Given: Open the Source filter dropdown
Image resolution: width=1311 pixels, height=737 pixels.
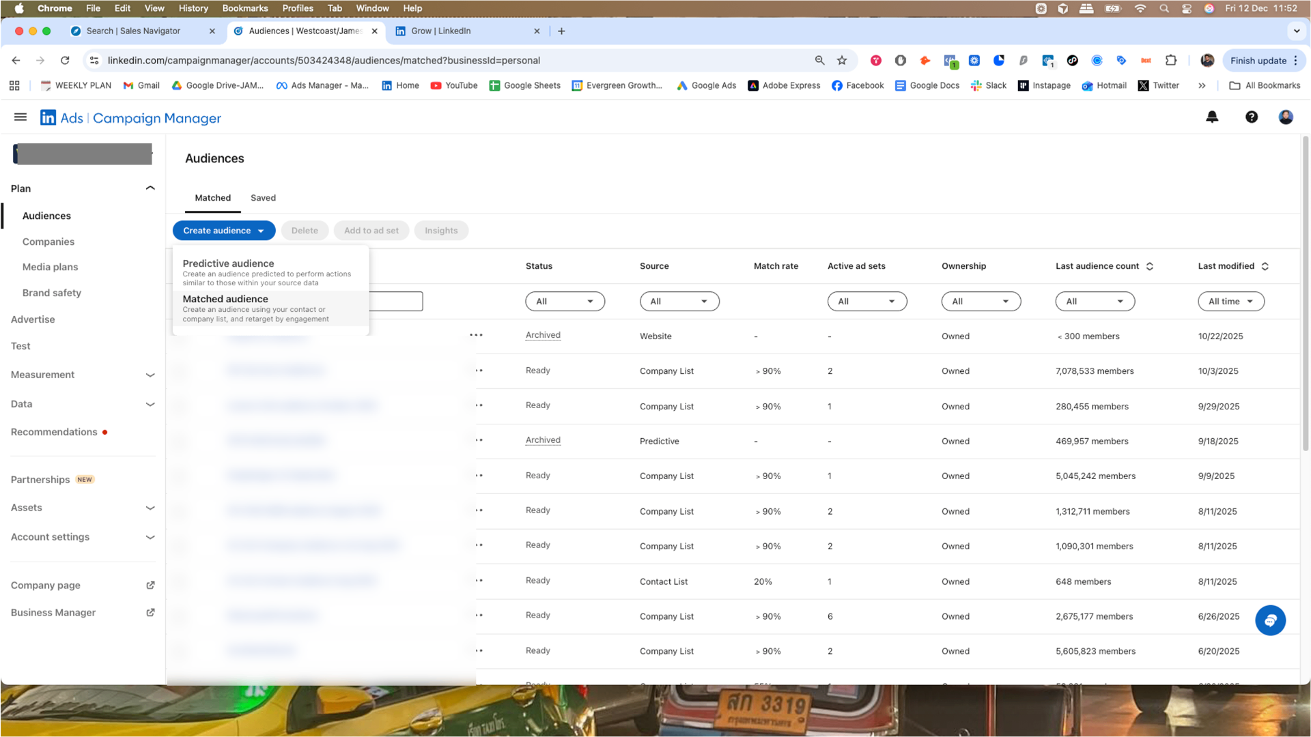Looking at the screenshot, I should [679, 302].
